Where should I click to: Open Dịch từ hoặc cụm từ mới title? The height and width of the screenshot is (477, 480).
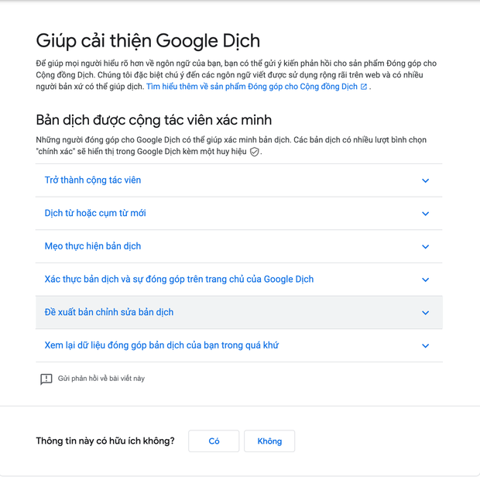coord(95,214)
